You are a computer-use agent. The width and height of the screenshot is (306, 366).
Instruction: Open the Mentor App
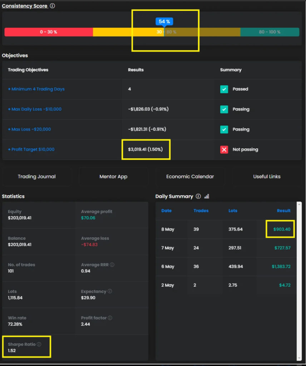click(x=113, y=177)
